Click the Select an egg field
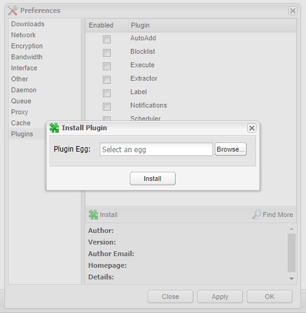The width and height of the screenshot is (306, 313). 156,149
